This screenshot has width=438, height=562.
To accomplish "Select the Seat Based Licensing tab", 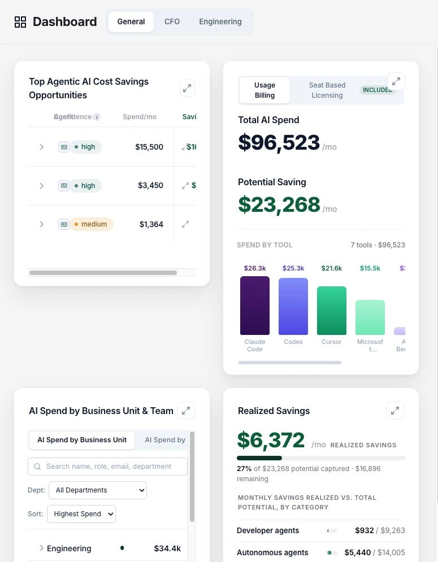I will (327, 90).
